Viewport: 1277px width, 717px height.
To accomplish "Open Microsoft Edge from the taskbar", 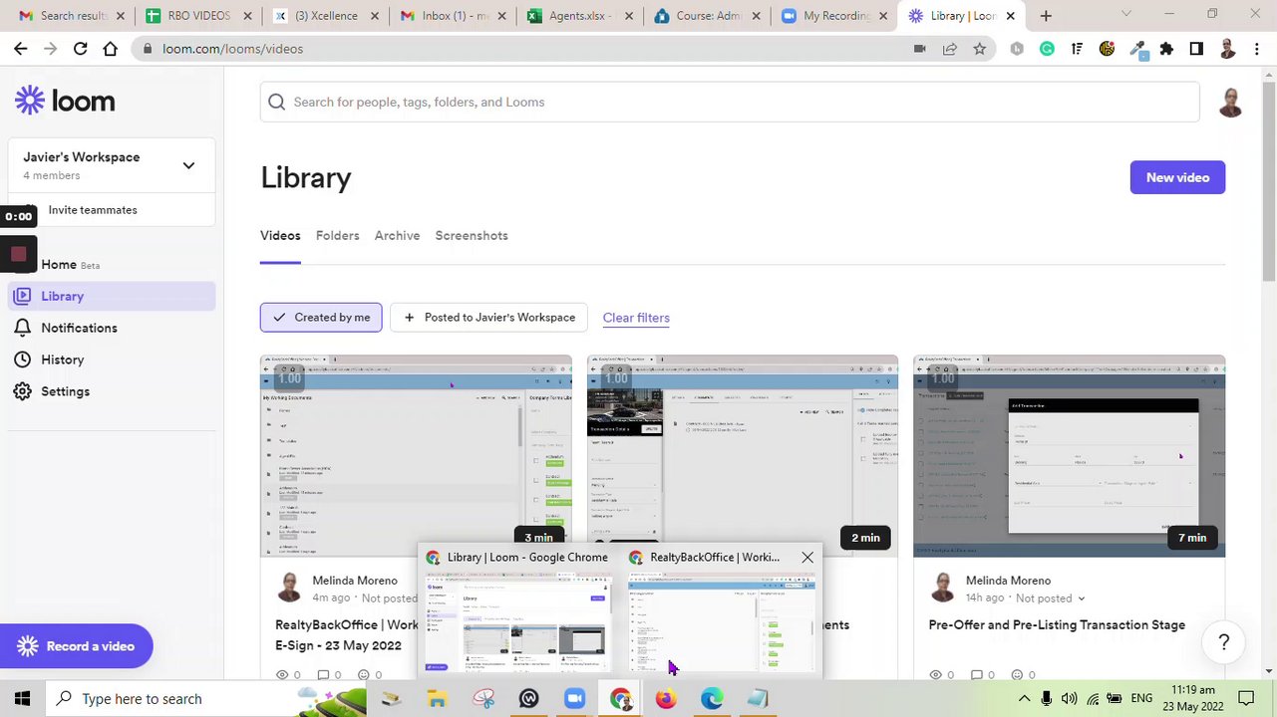I will click(712, 699).
